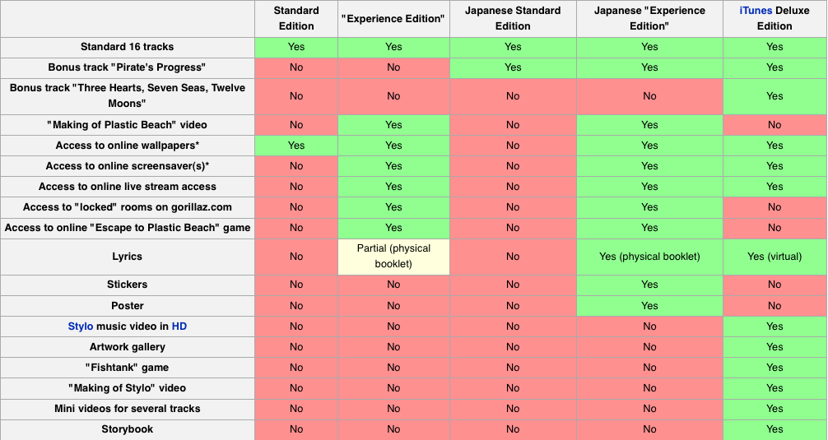Select the "Yes (physical booklet)" cell
Viewport: 828px width, 440px height.
(x=649, y=257)
